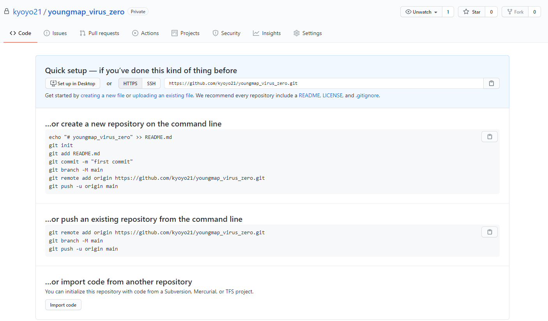This screenshot has height=321, width=548.
Task: Click Set up in Desktop button
Action: 73,83
